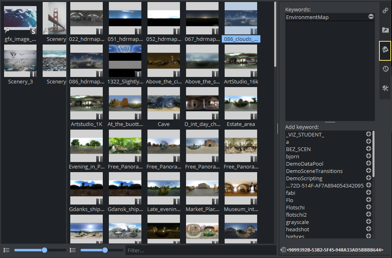Open the tools tab with hammer and wrench icon
Viewport: 392px width, 258px height.
[385, 89]
